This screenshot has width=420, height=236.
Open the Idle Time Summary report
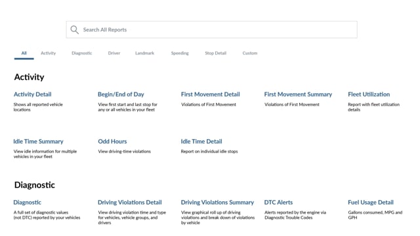click(x=38, y=142)
